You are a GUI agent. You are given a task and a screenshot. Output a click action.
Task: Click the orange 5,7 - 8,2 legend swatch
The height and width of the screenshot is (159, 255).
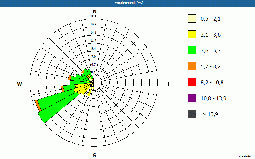coord(192,66)
